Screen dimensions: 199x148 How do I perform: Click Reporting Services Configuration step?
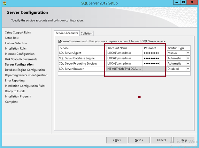click(26, 75)
